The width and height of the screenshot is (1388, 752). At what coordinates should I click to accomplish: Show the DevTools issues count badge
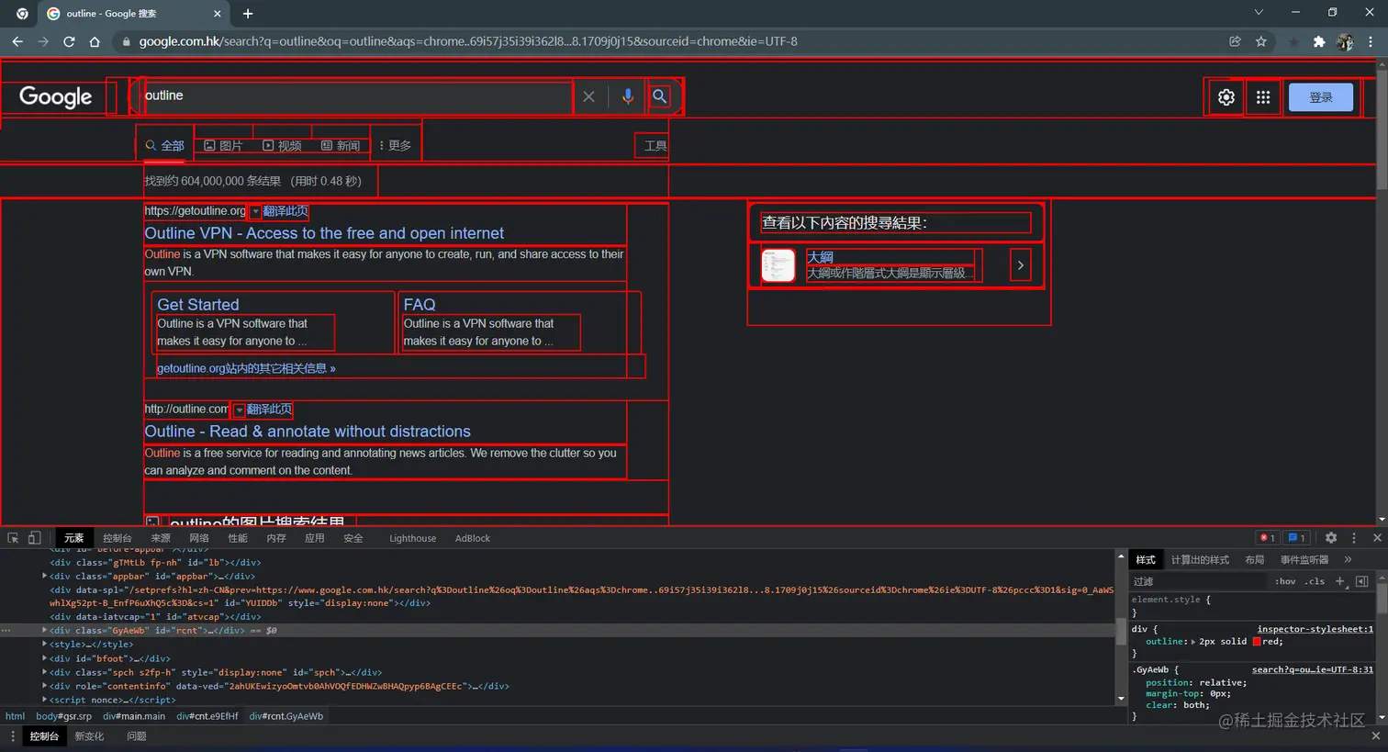click(1296, 538)
